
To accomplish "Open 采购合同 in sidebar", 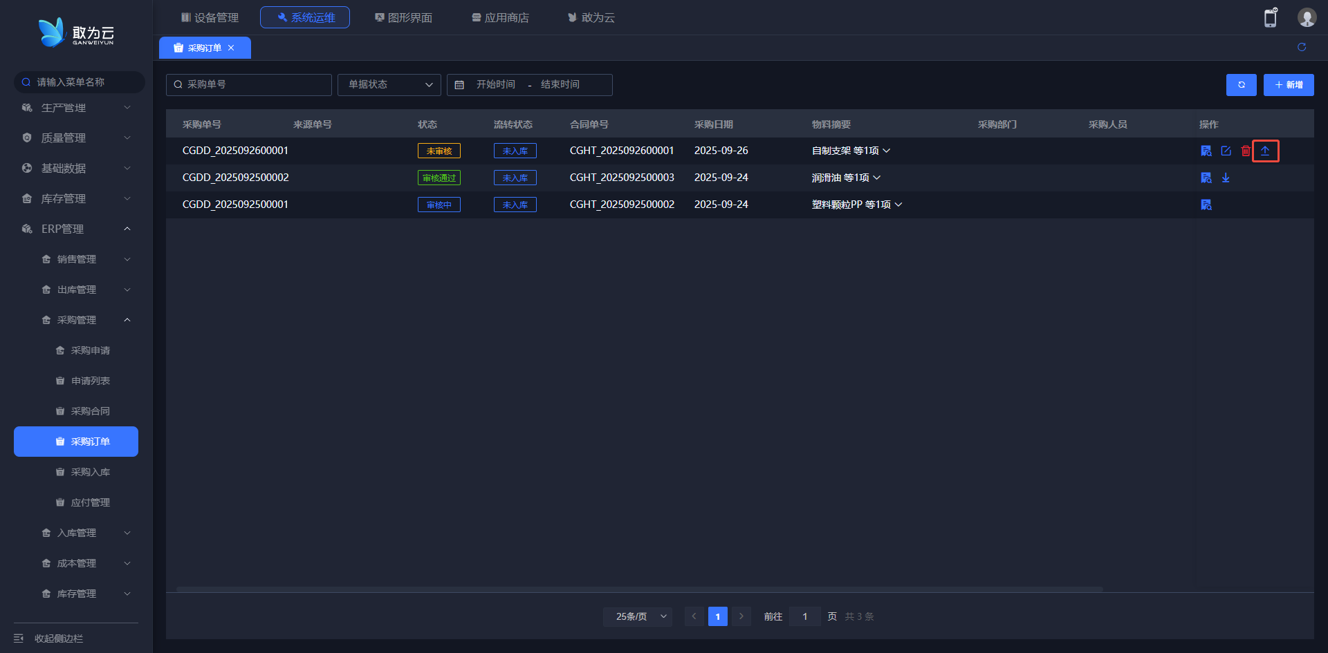I will tap(76, 412).
